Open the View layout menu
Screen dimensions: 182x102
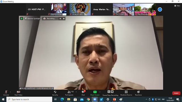tap(177, 6)
